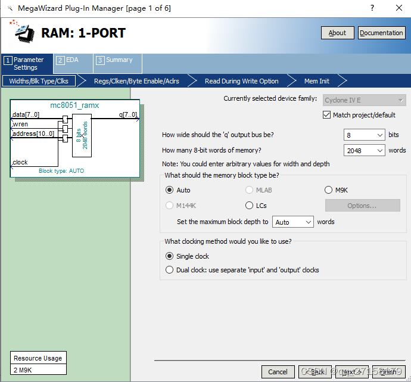Select the LCs memory block type

pos(249,205)
